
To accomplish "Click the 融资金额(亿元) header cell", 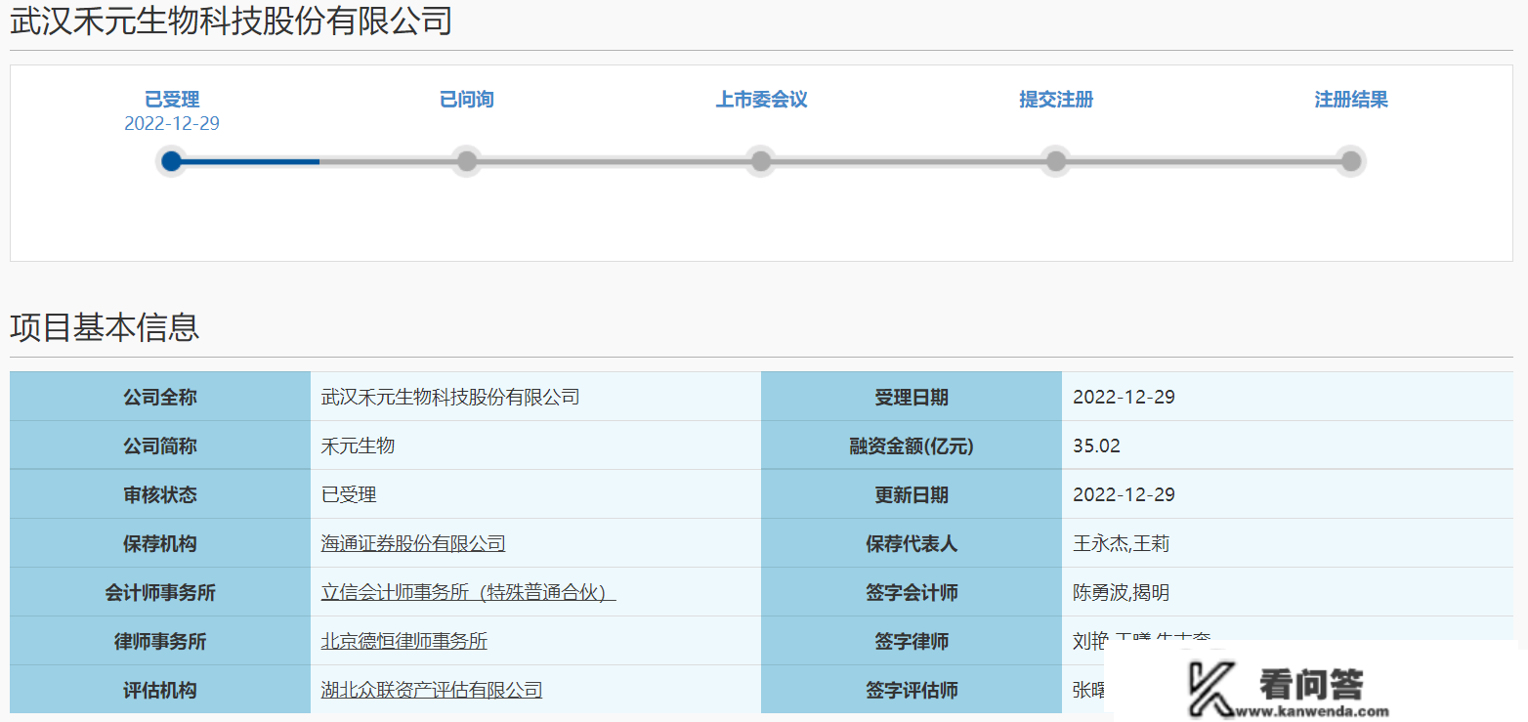I will (x=912, y=446).
